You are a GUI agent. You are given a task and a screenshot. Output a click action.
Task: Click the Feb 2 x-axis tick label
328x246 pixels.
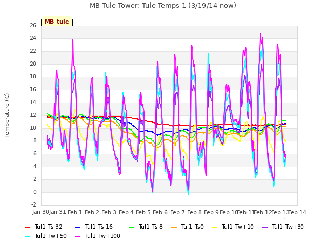tap(92, 212)
